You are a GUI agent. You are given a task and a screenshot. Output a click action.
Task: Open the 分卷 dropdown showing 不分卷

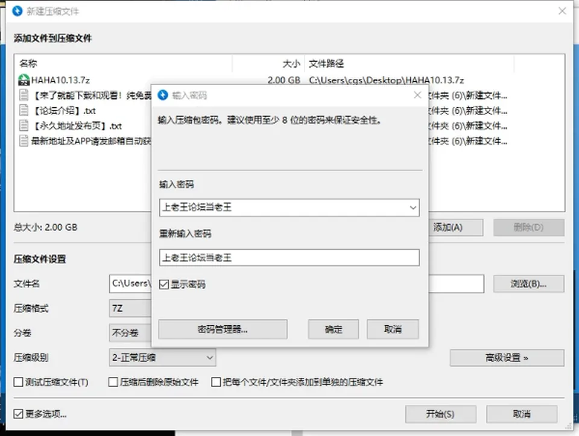coord(130,333)
